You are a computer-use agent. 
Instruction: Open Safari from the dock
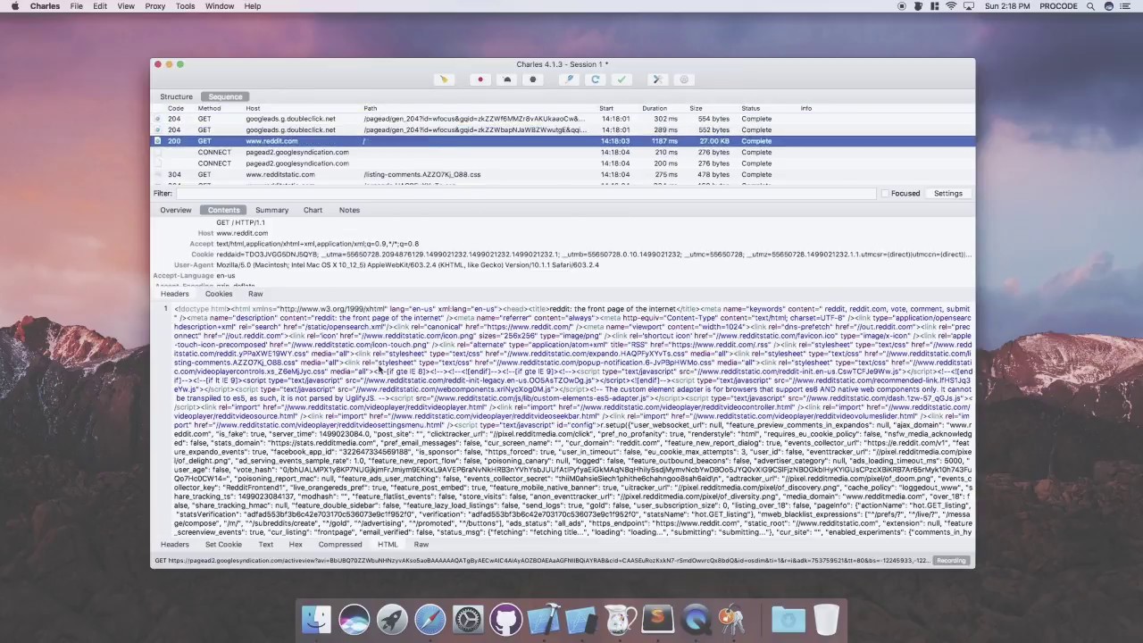(430, 619)
